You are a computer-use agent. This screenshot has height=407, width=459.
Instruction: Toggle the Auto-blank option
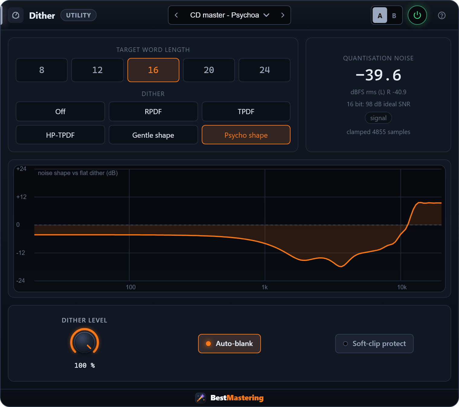click(230, 344)
